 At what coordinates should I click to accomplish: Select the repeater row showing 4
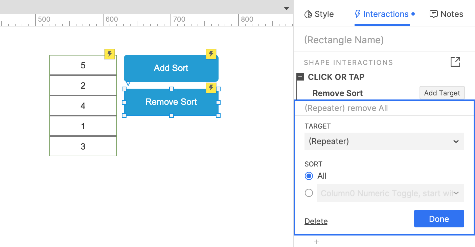pos(83,106)
